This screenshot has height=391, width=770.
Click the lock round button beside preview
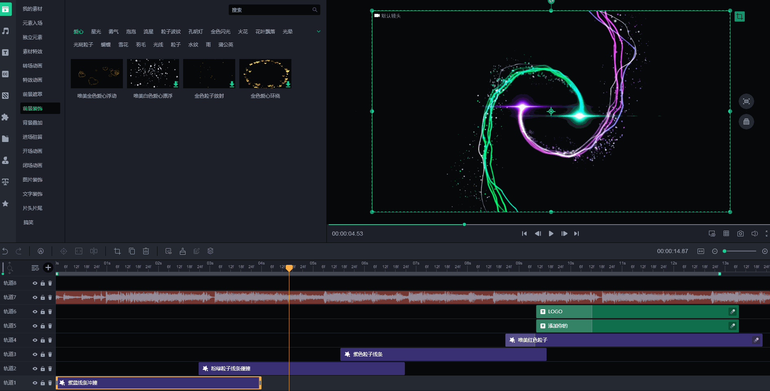(x=746, y=122)
